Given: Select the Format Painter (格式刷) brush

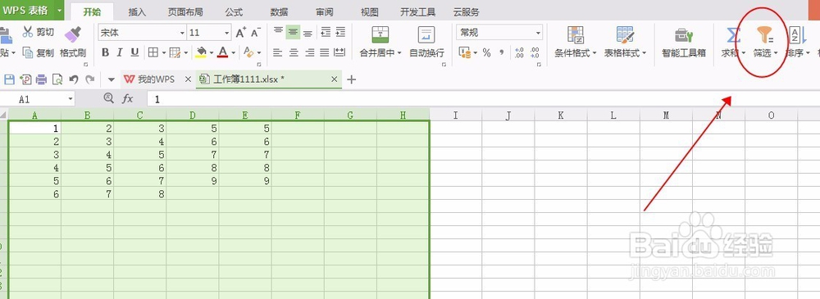Looking at the screenshot, I should coord(73,42).
